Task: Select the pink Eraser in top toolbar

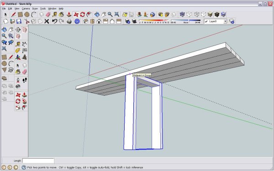Action: (x=48, y=15)
